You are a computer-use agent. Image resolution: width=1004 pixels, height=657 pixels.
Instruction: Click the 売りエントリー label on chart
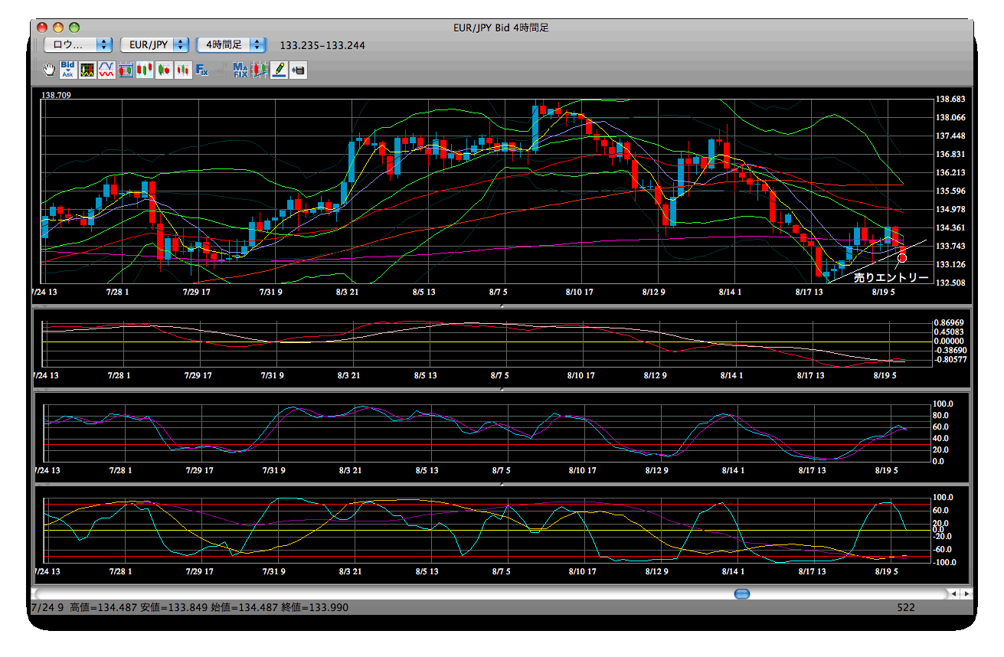tap(891, 277)
